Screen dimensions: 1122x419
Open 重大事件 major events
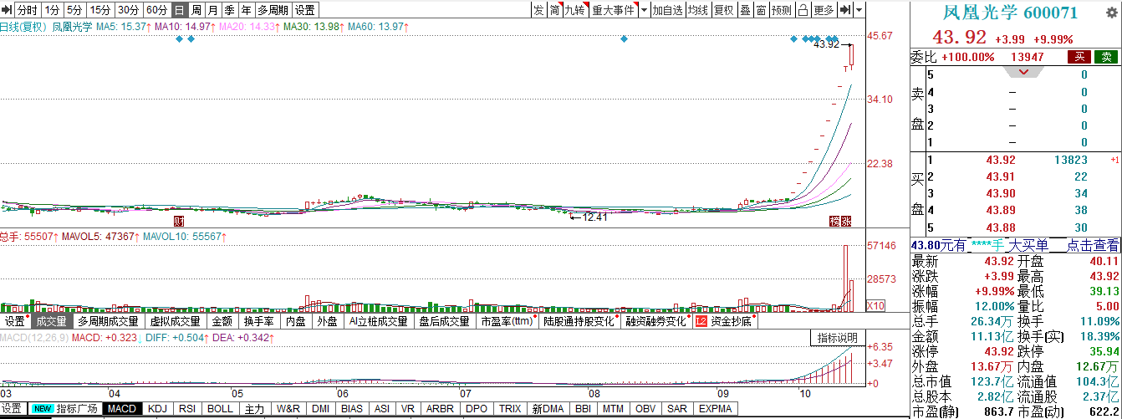point(614,10)
